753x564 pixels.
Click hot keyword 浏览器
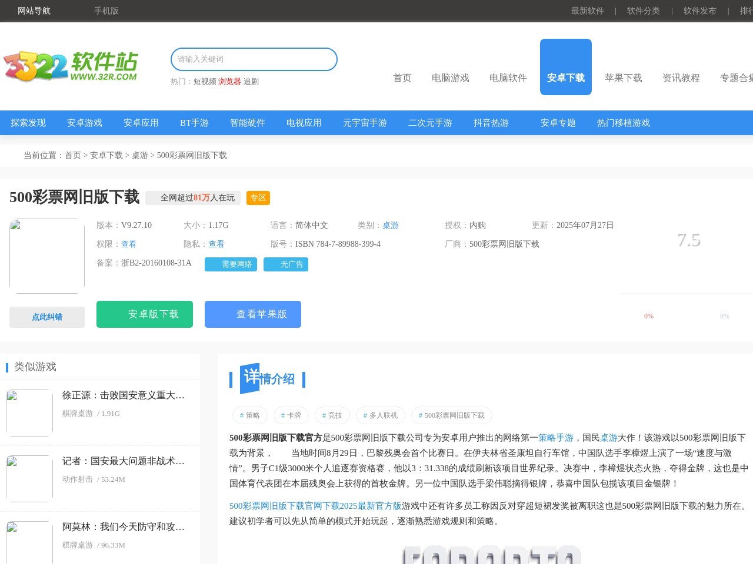pyautogui.click(x=229, y=82)
